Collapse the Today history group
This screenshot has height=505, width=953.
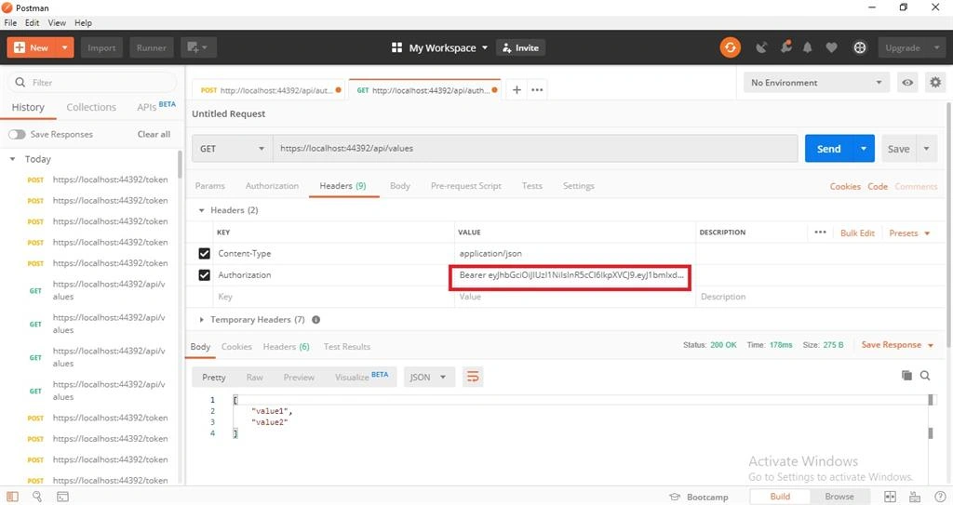pos(12,159)
